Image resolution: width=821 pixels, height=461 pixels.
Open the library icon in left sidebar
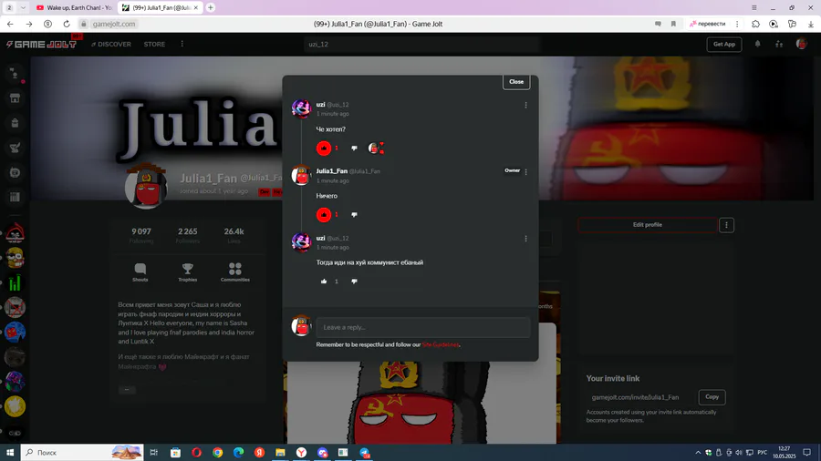click(x=15, y=197)
